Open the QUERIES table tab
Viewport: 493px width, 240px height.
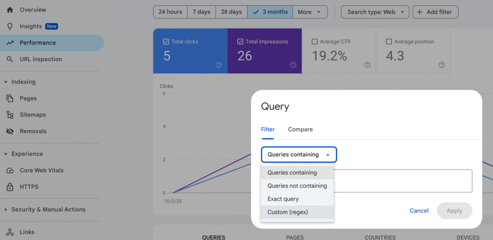213,238
